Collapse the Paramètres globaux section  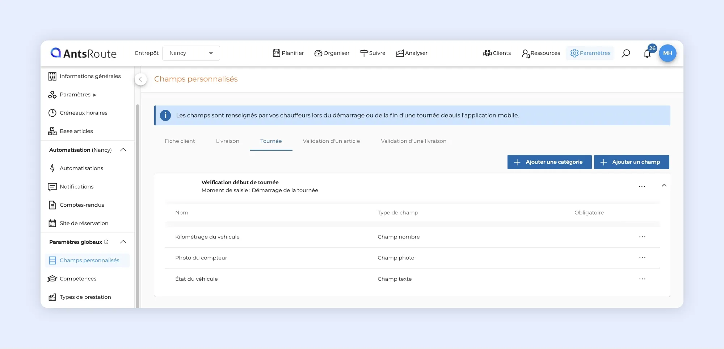click(x=123, y=242)
